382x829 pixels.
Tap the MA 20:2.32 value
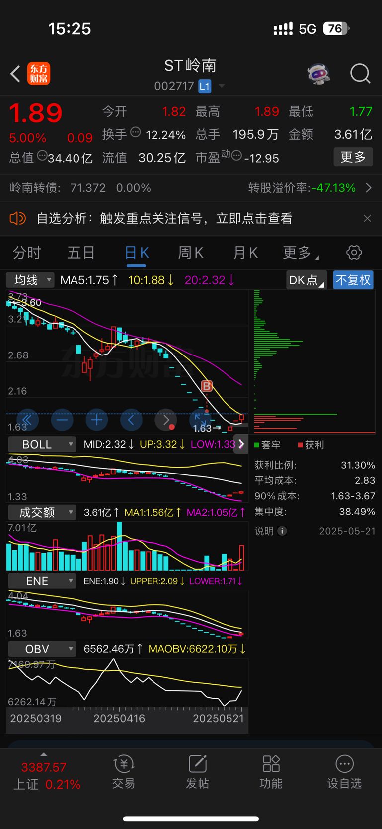(210, 280)
